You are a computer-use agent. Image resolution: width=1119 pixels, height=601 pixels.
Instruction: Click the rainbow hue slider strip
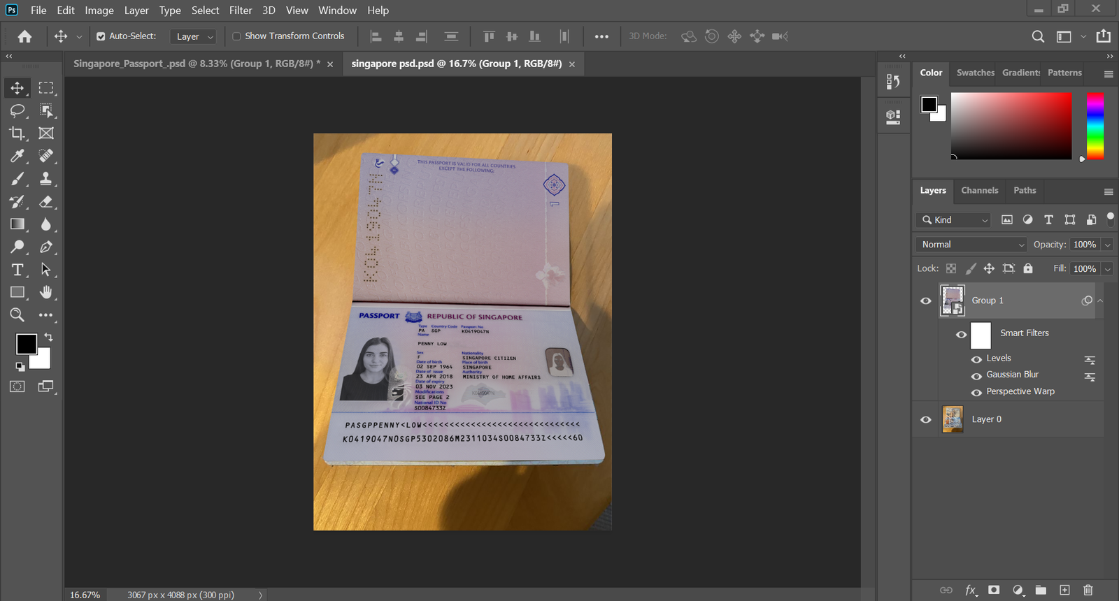pos(1095,126)
